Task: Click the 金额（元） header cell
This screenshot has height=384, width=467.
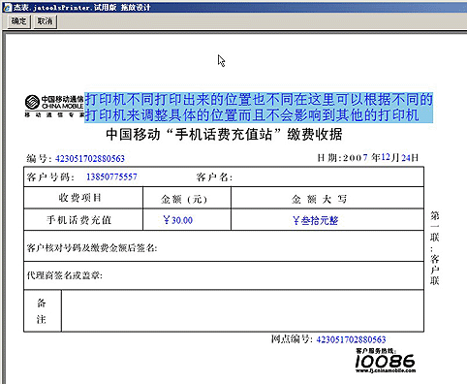Action: point(187,198)
